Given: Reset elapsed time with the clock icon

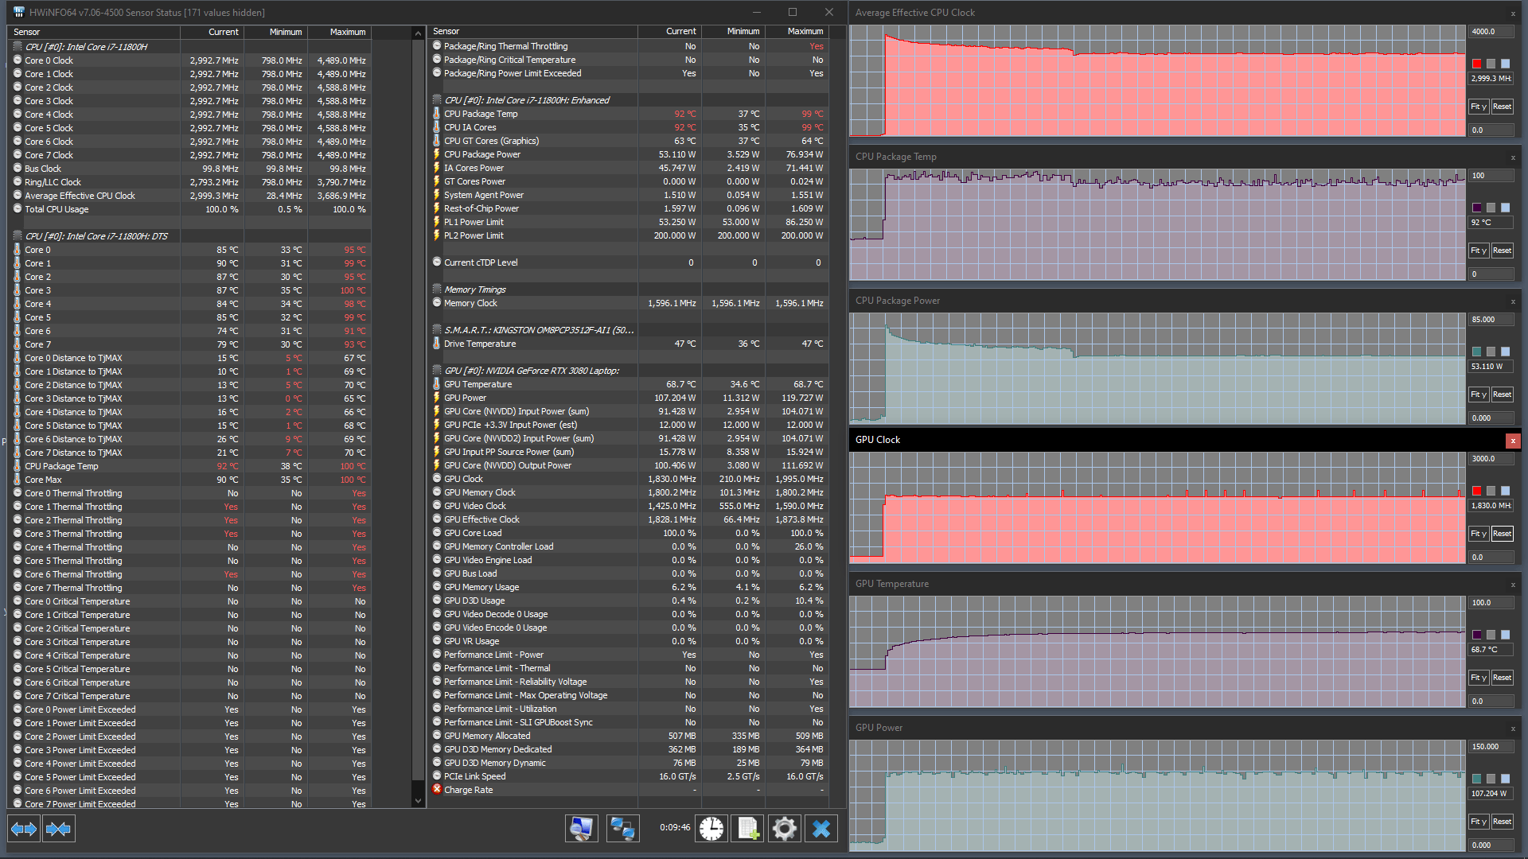Looking at the screenshot, I should [711, 829].
